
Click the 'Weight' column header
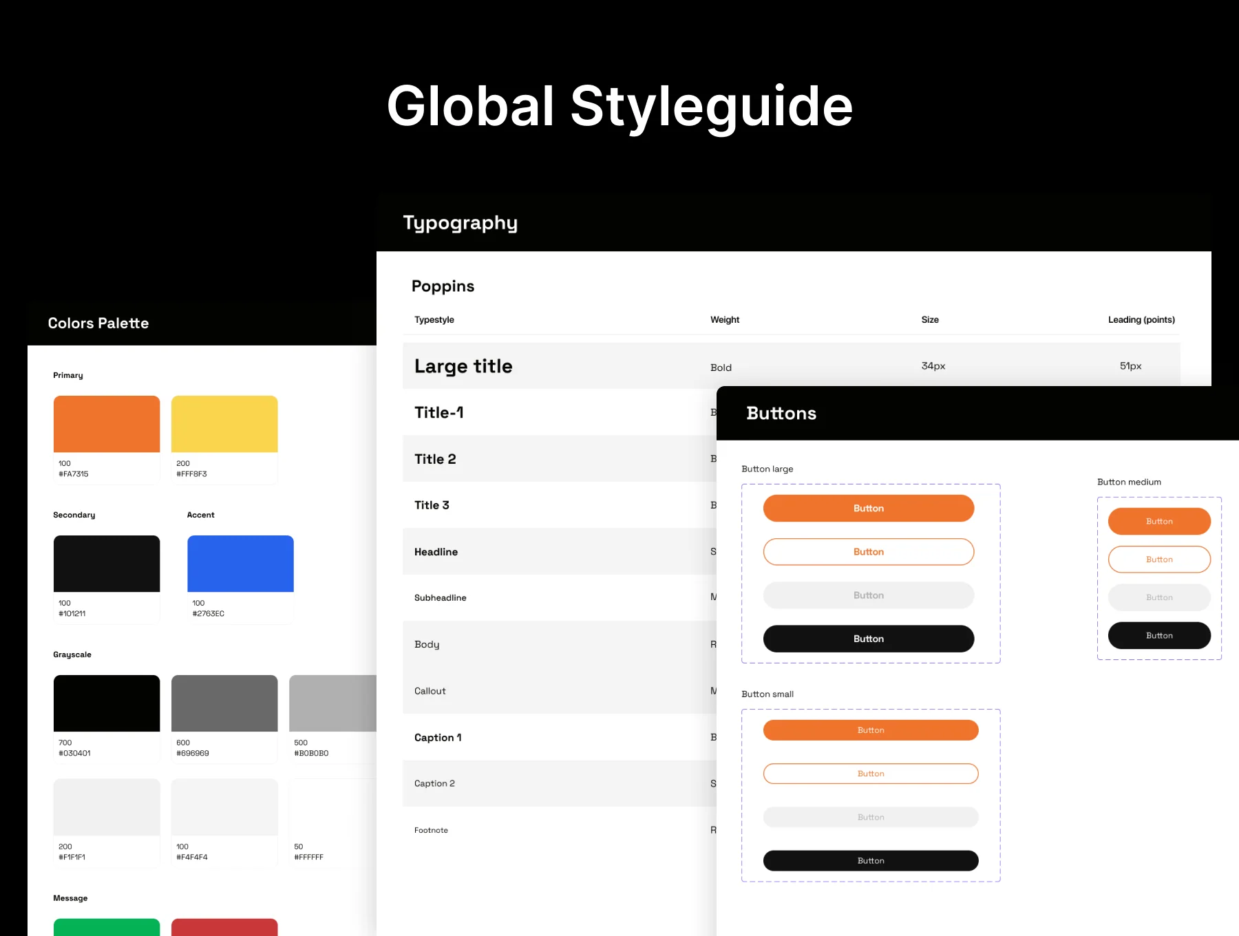725,319
